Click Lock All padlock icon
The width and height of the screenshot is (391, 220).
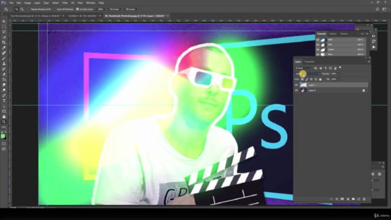point(320,79)
